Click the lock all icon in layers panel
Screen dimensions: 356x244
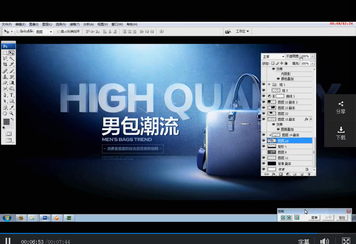click(286, 63)
